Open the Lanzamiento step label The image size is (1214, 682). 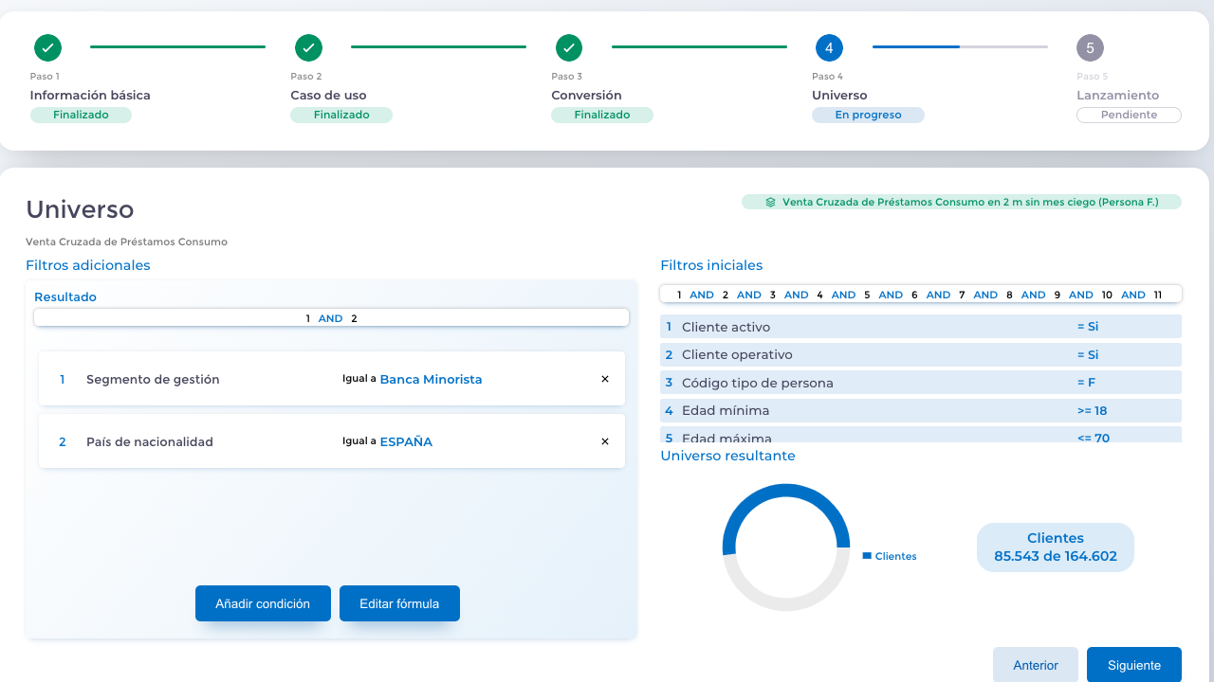pos(1117,95)
